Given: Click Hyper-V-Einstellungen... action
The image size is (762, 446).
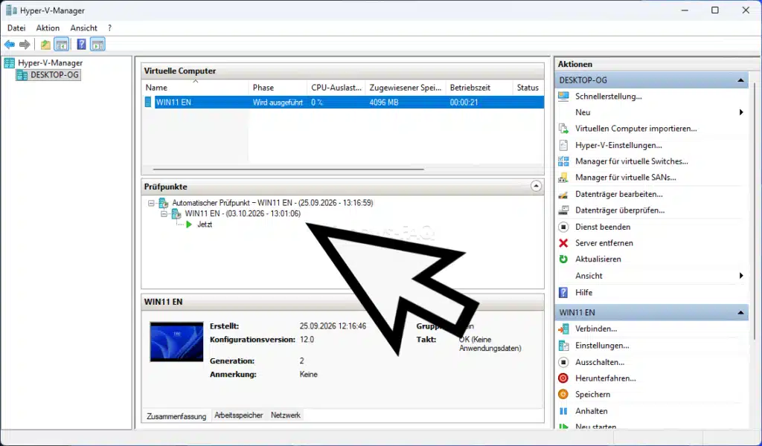Looking at the screenshot, I should (x=618, y=145).
